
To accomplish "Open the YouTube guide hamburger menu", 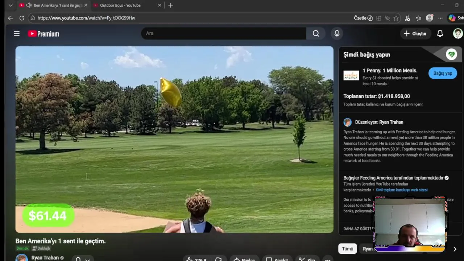I will (x=17, y=34).
